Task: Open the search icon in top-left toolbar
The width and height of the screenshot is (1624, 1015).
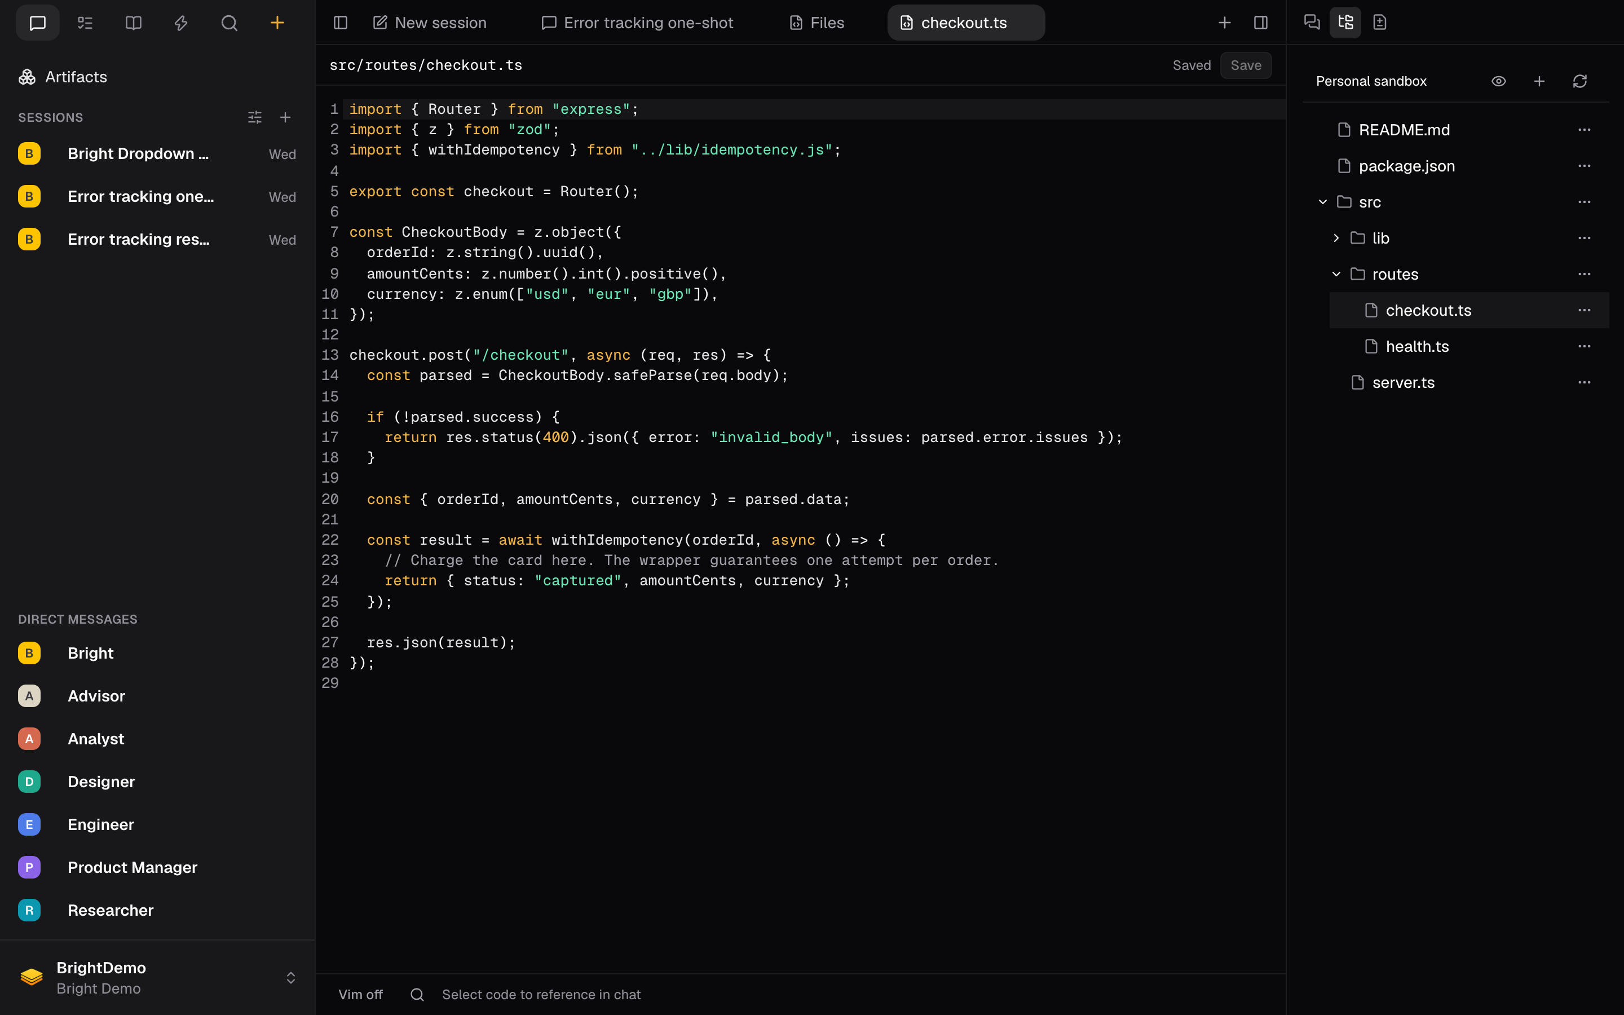Action: click(229, 23)
